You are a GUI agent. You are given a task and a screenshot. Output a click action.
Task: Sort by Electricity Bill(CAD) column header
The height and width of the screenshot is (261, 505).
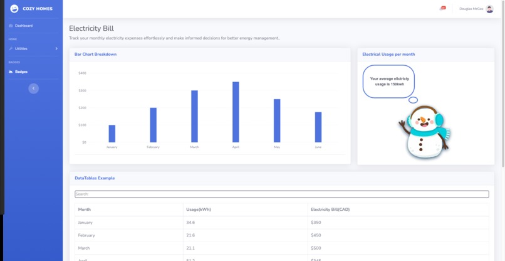pos(398,210)
